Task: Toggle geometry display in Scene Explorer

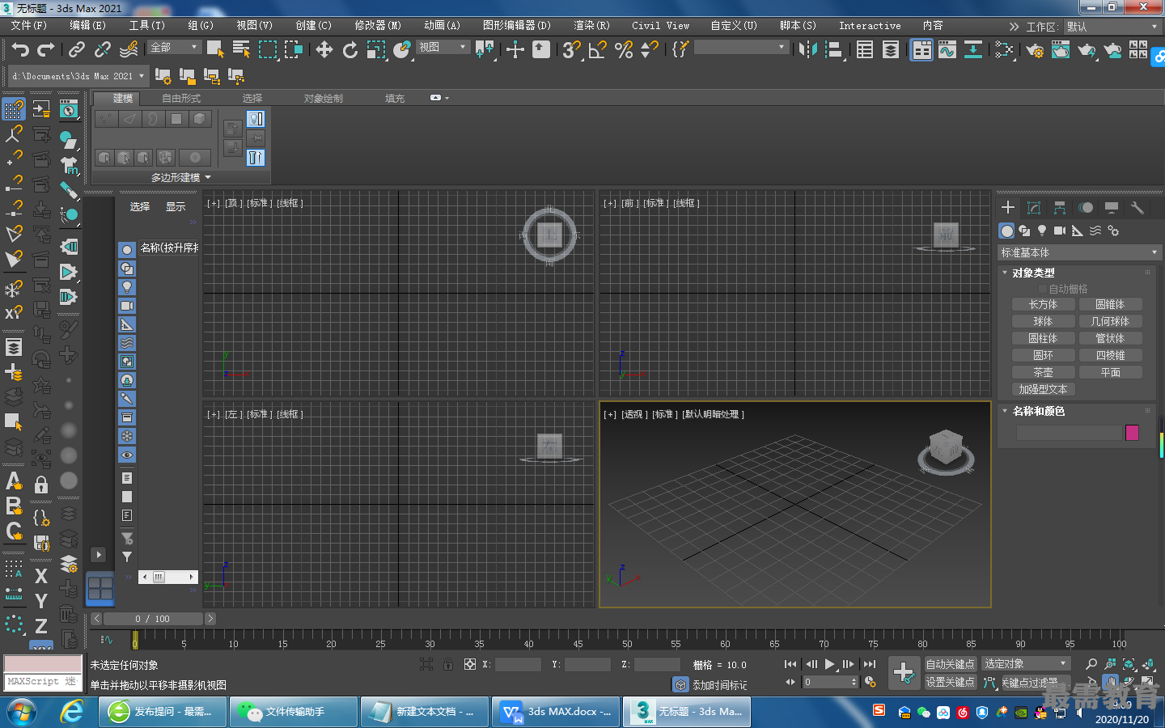Action: tap(127, 250)
